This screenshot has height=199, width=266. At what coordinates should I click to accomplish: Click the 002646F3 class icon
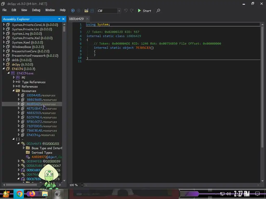point(23,144)
